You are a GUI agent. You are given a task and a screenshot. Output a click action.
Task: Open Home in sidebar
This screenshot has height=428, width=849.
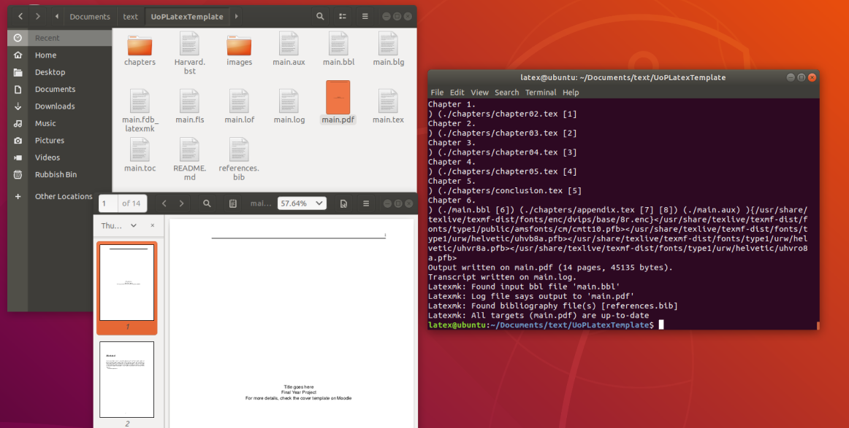(60, 55)
